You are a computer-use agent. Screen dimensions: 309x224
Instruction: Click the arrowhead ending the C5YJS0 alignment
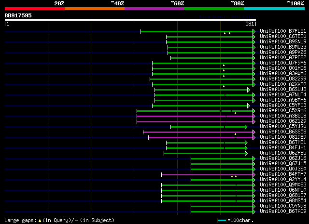pos(246,127)
